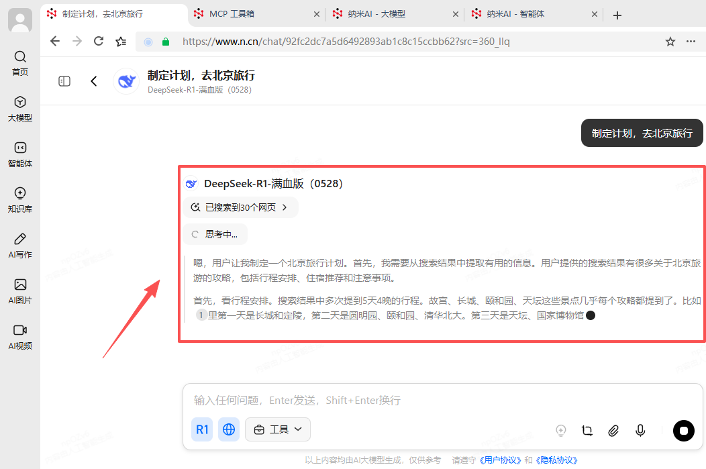The image size is (706, 469).
Task: Toggle web search globe button
Action: tap(229, 429)
